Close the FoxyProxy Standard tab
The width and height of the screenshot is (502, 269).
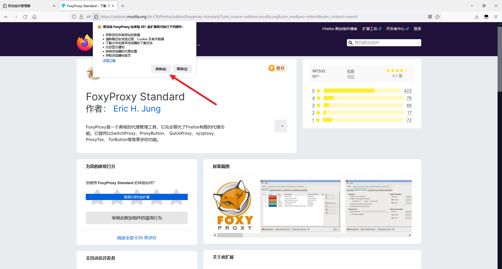click(113, 6)
